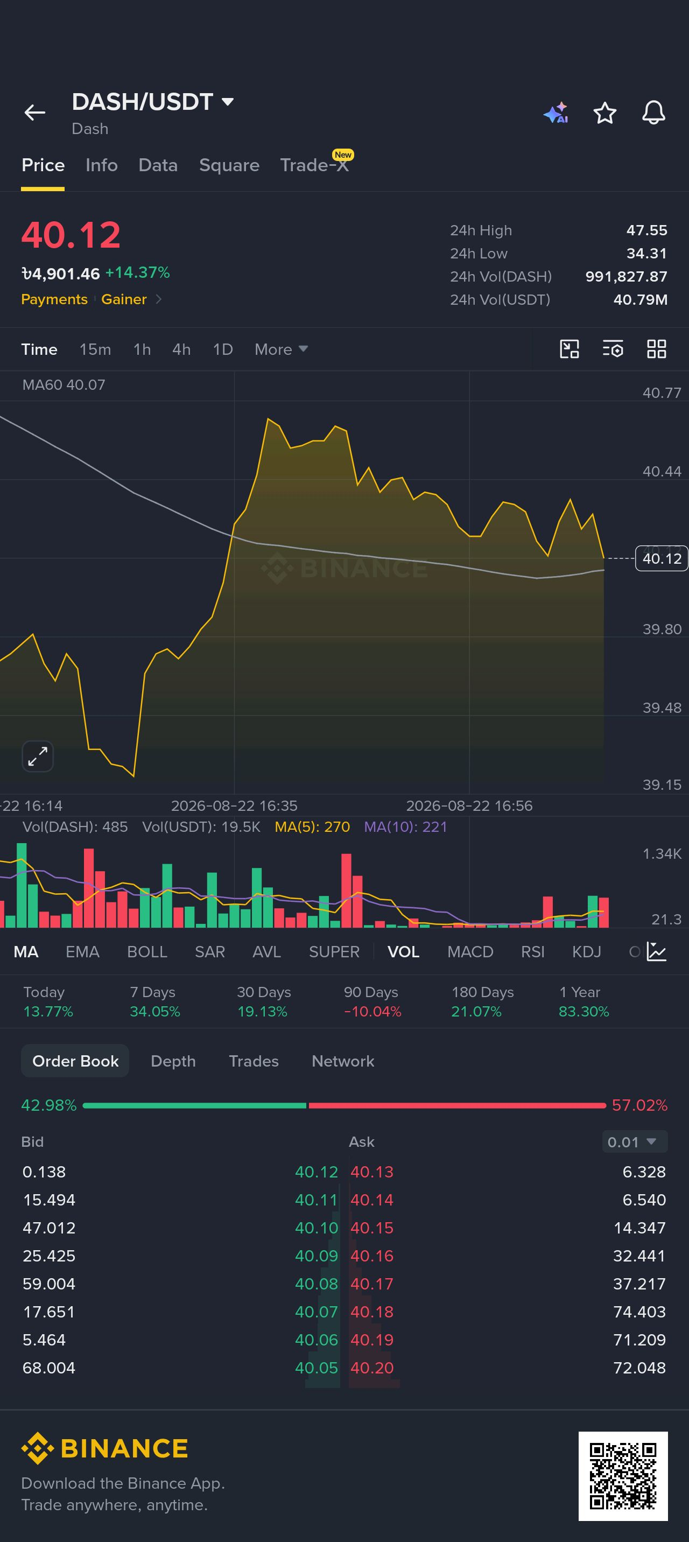
Task: Change order book precision 0.01 dropdown
Action: [635, 1142]
